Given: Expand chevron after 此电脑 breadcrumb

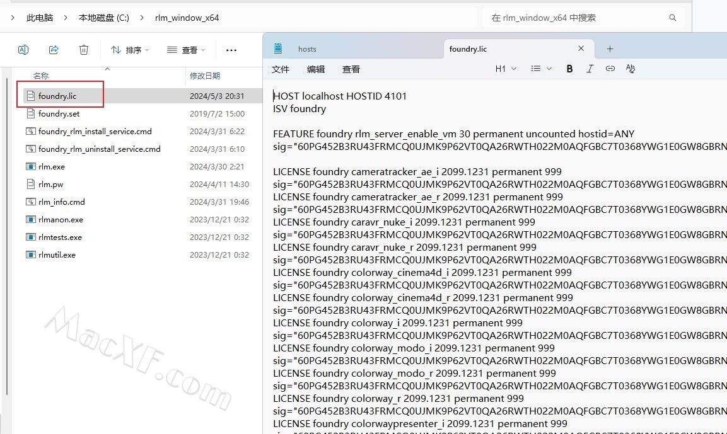Looking at the screenshot, I should point(66,18).
